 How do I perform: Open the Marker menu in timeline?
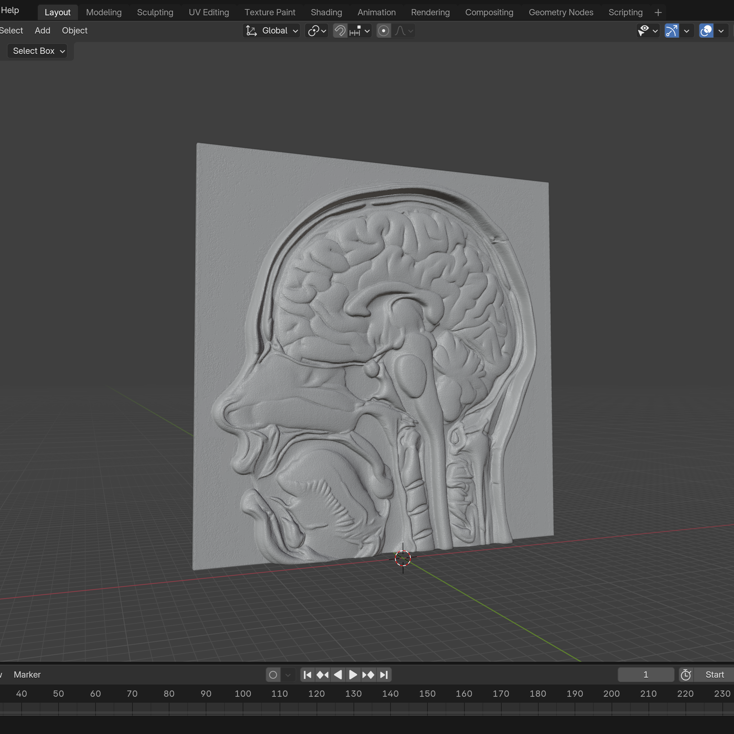(x=27, y=675)
